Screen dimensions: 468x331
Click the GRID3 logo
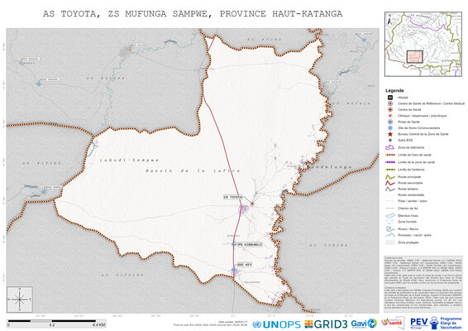pyautogui.click(x=326, y=324)
